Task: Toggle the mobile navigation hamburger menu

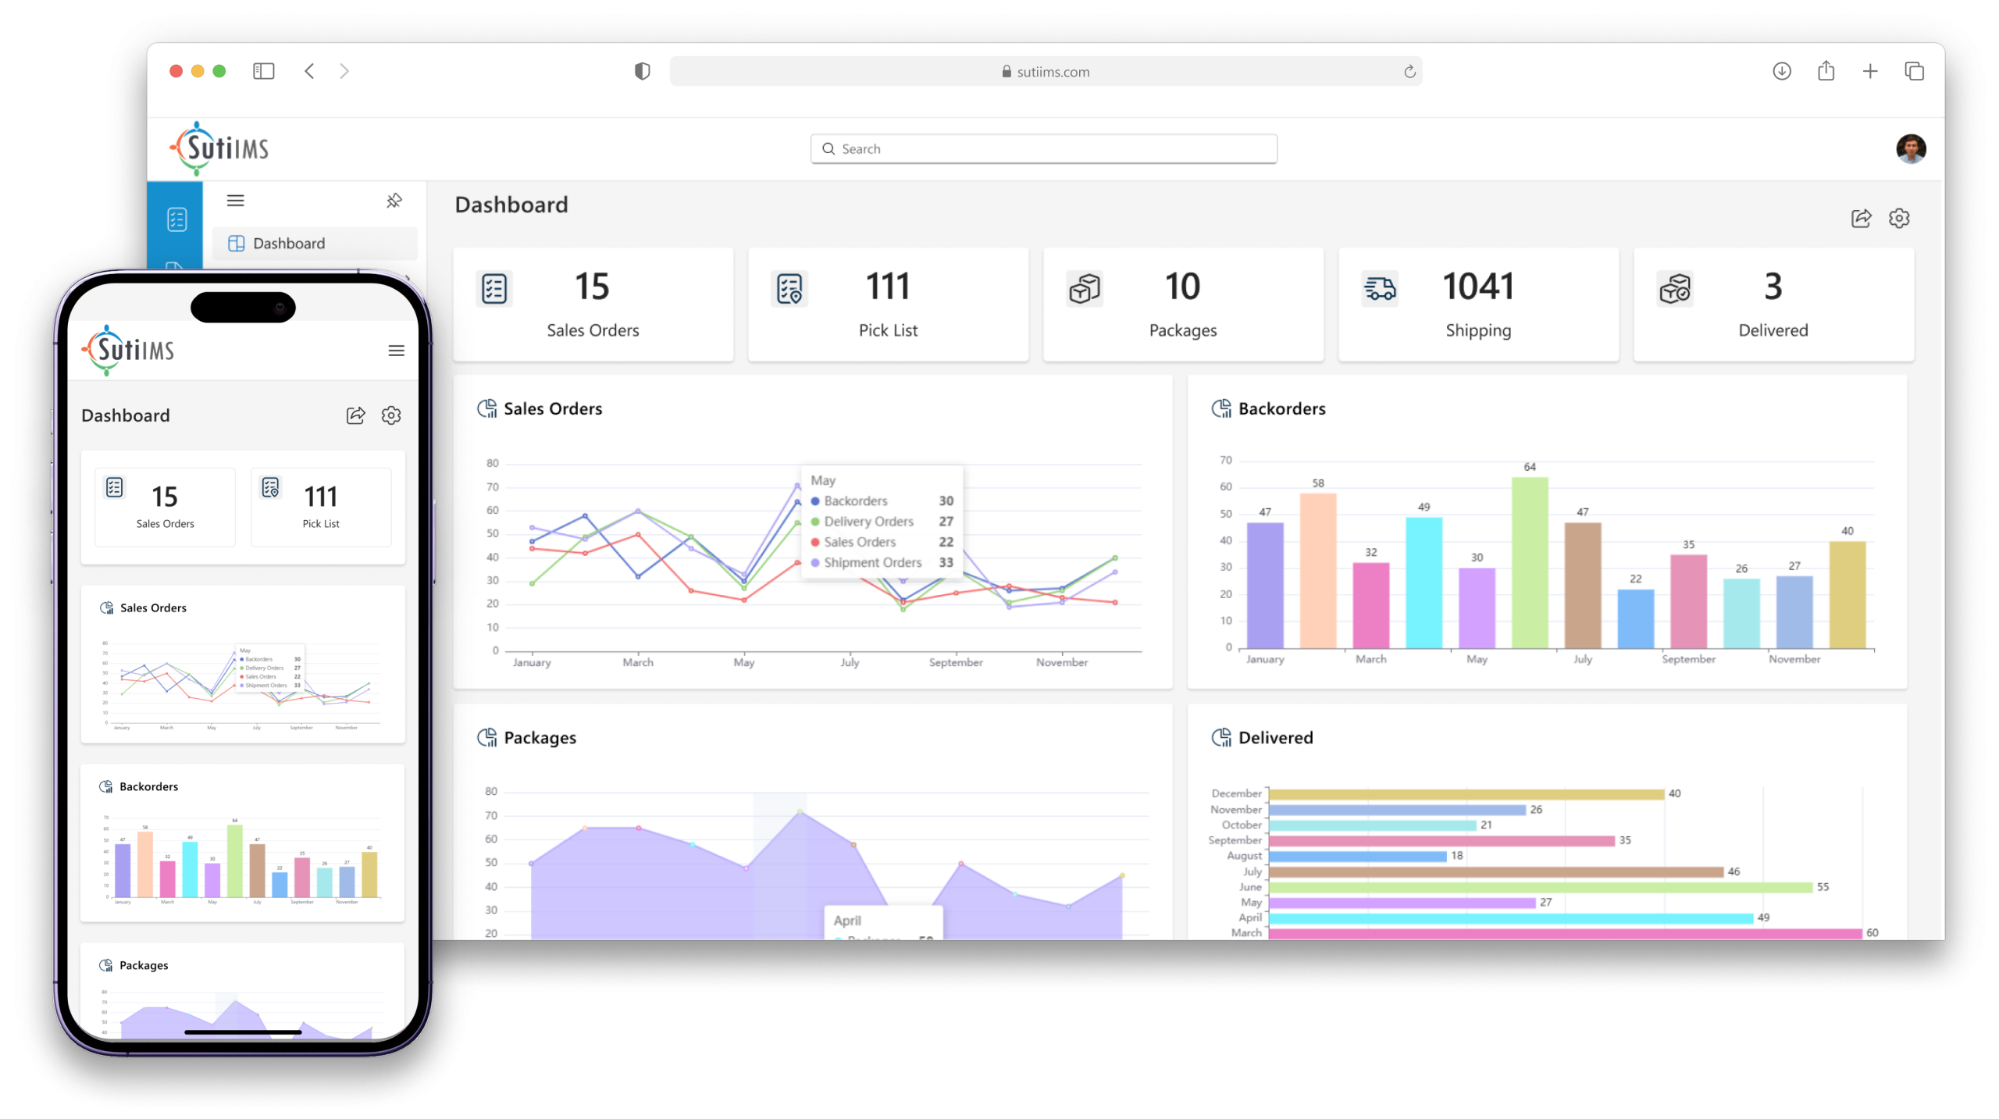Action: [397, 351]
